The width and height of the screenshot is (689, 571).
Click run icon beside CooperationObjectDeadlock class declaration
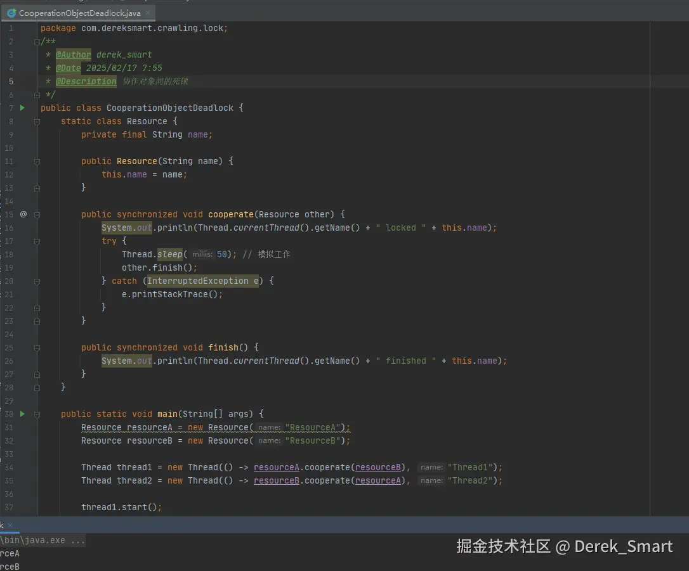21,108
